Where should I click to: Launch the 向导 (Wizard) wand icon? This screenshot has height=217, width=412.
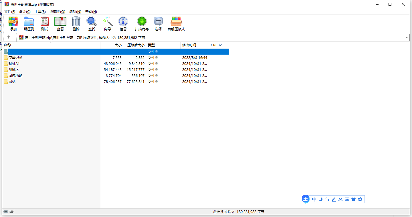pyautogui.click(x=108, y=22)
